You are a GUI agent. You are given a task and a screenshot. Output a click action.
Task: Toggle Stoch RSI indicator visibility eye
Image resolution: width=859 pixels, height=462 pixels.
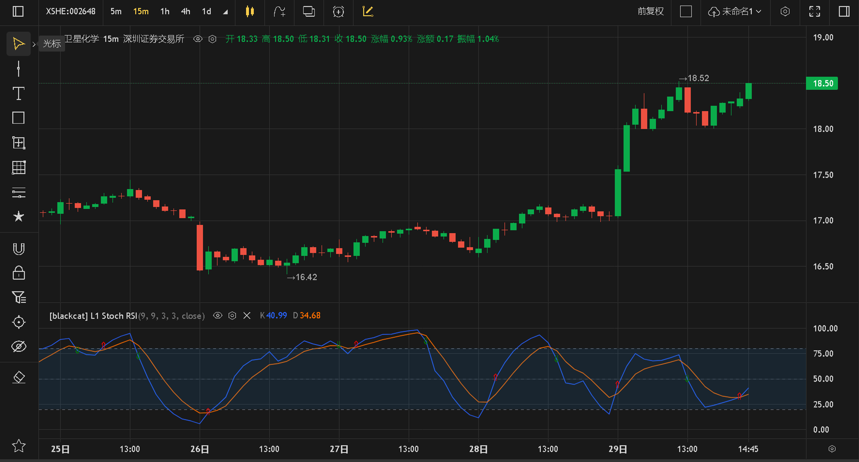click(218, 315)
